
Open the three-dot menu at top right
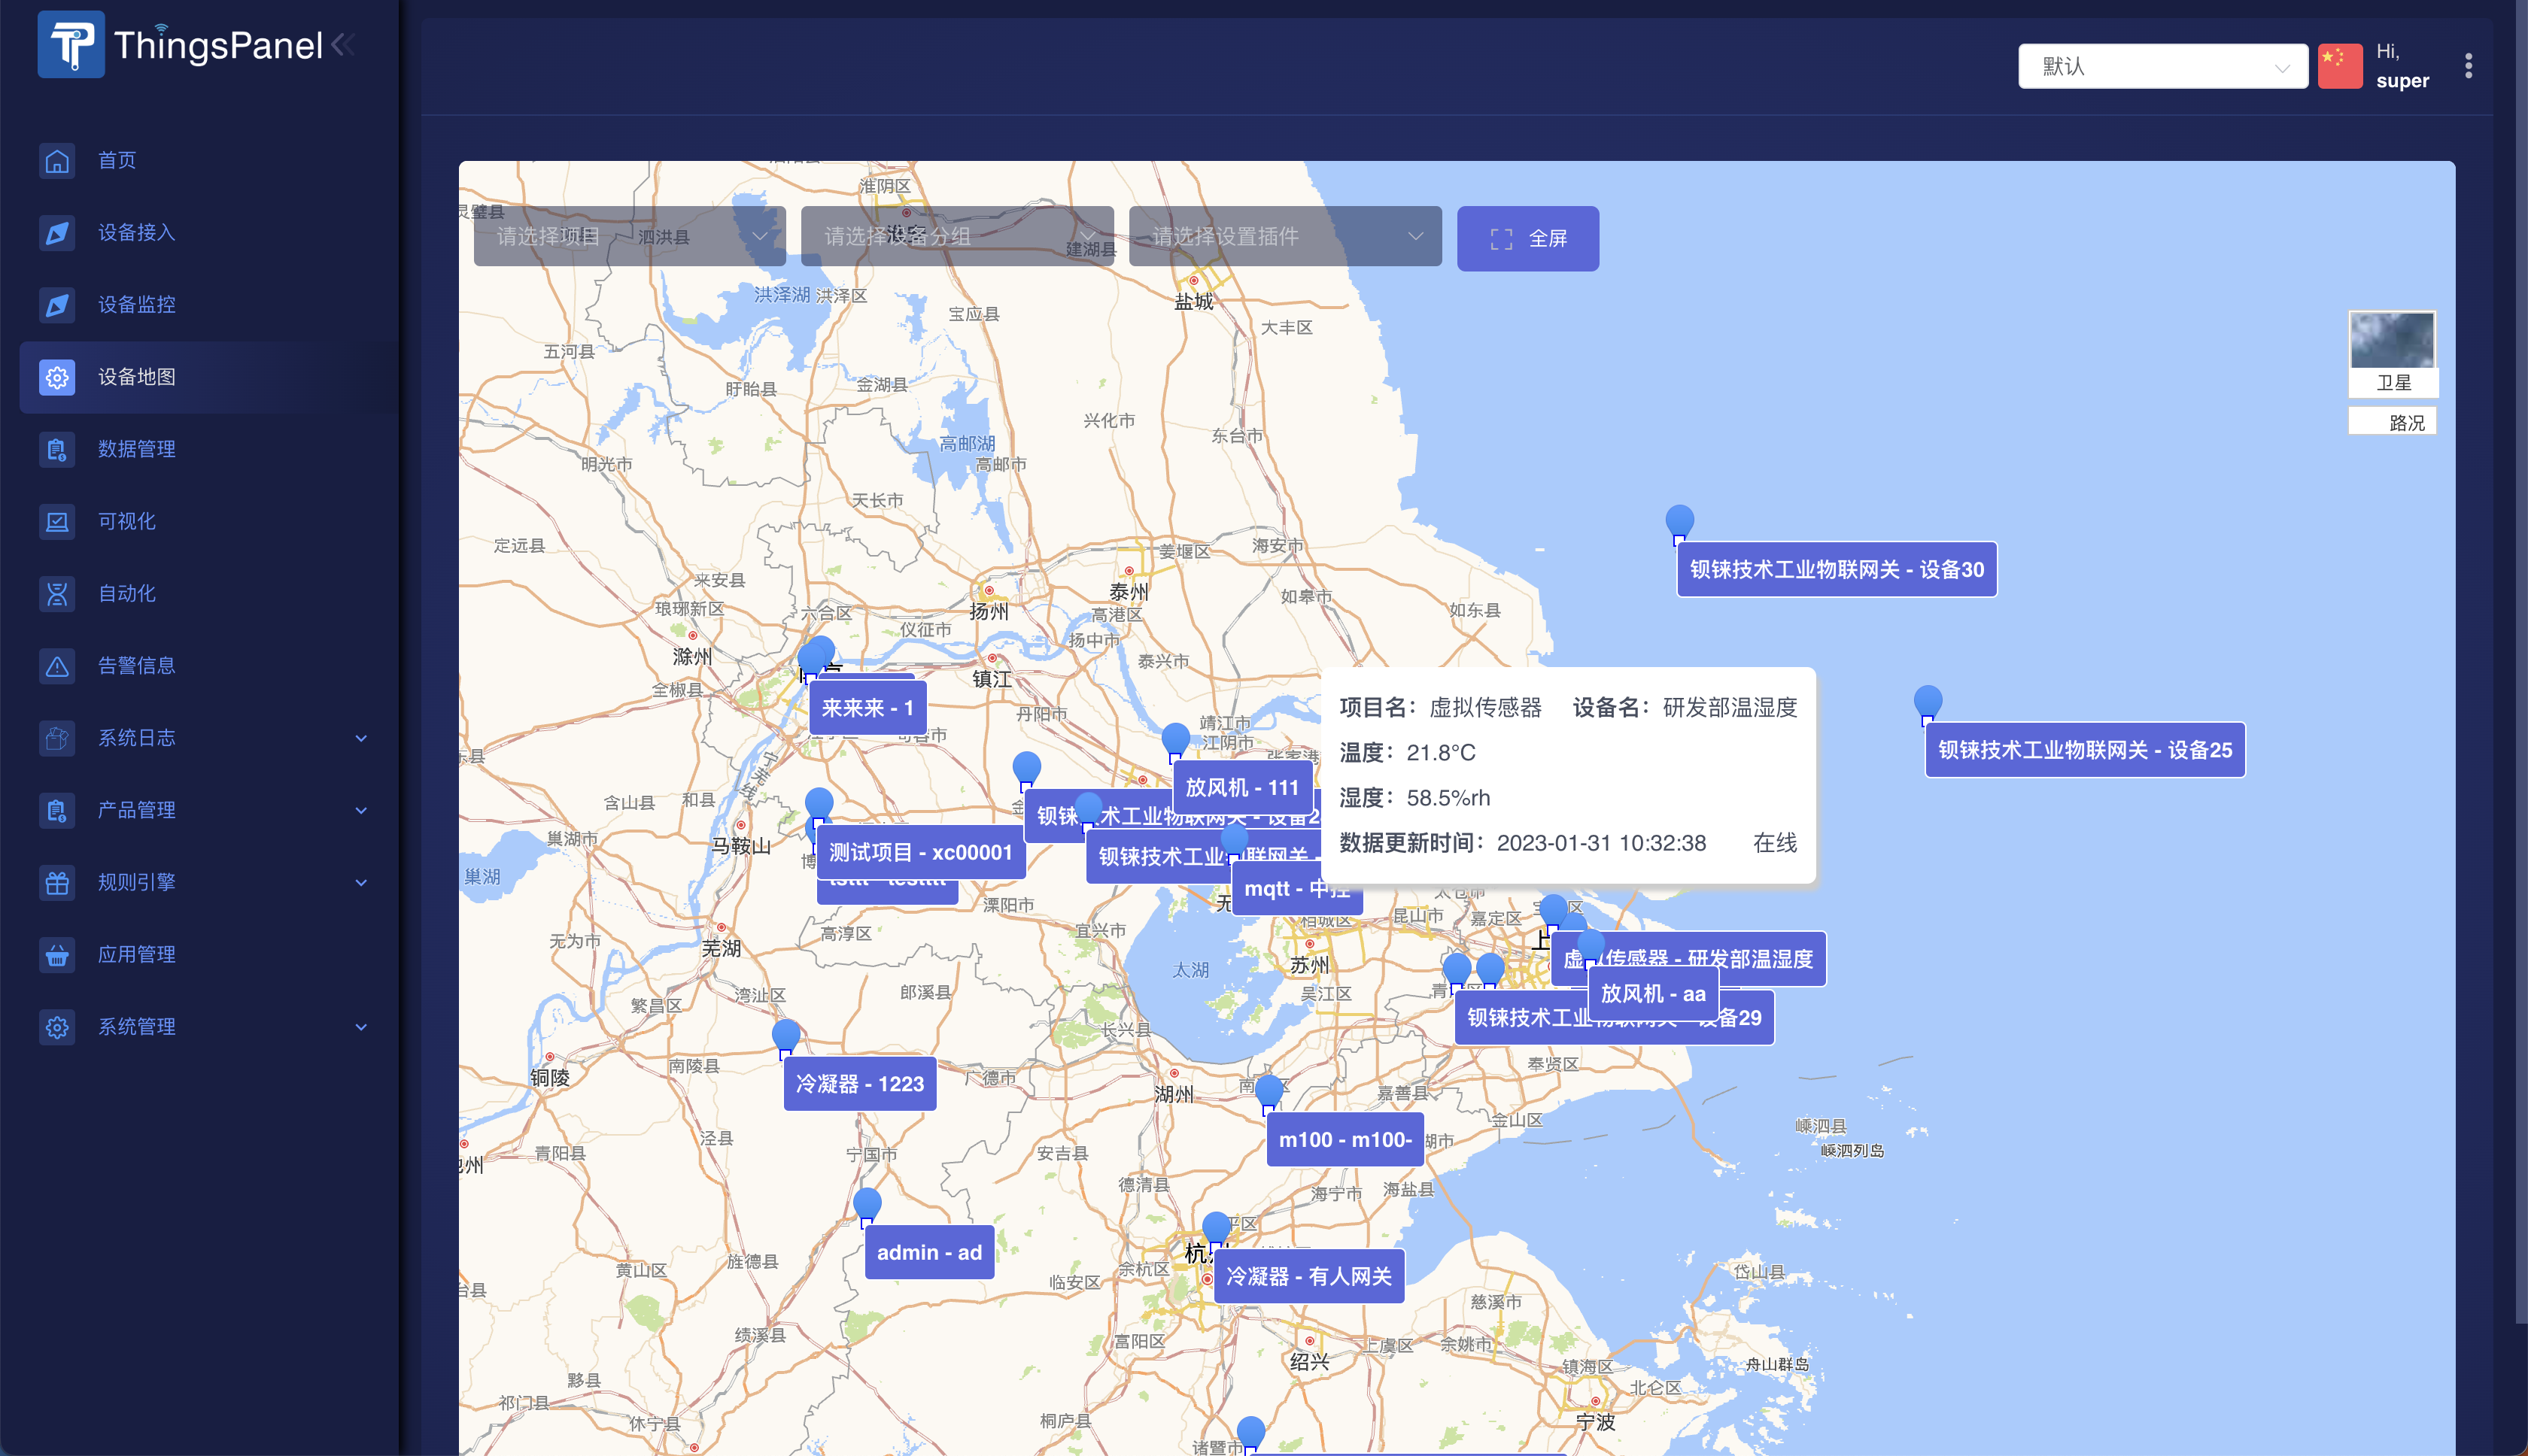2468,66
